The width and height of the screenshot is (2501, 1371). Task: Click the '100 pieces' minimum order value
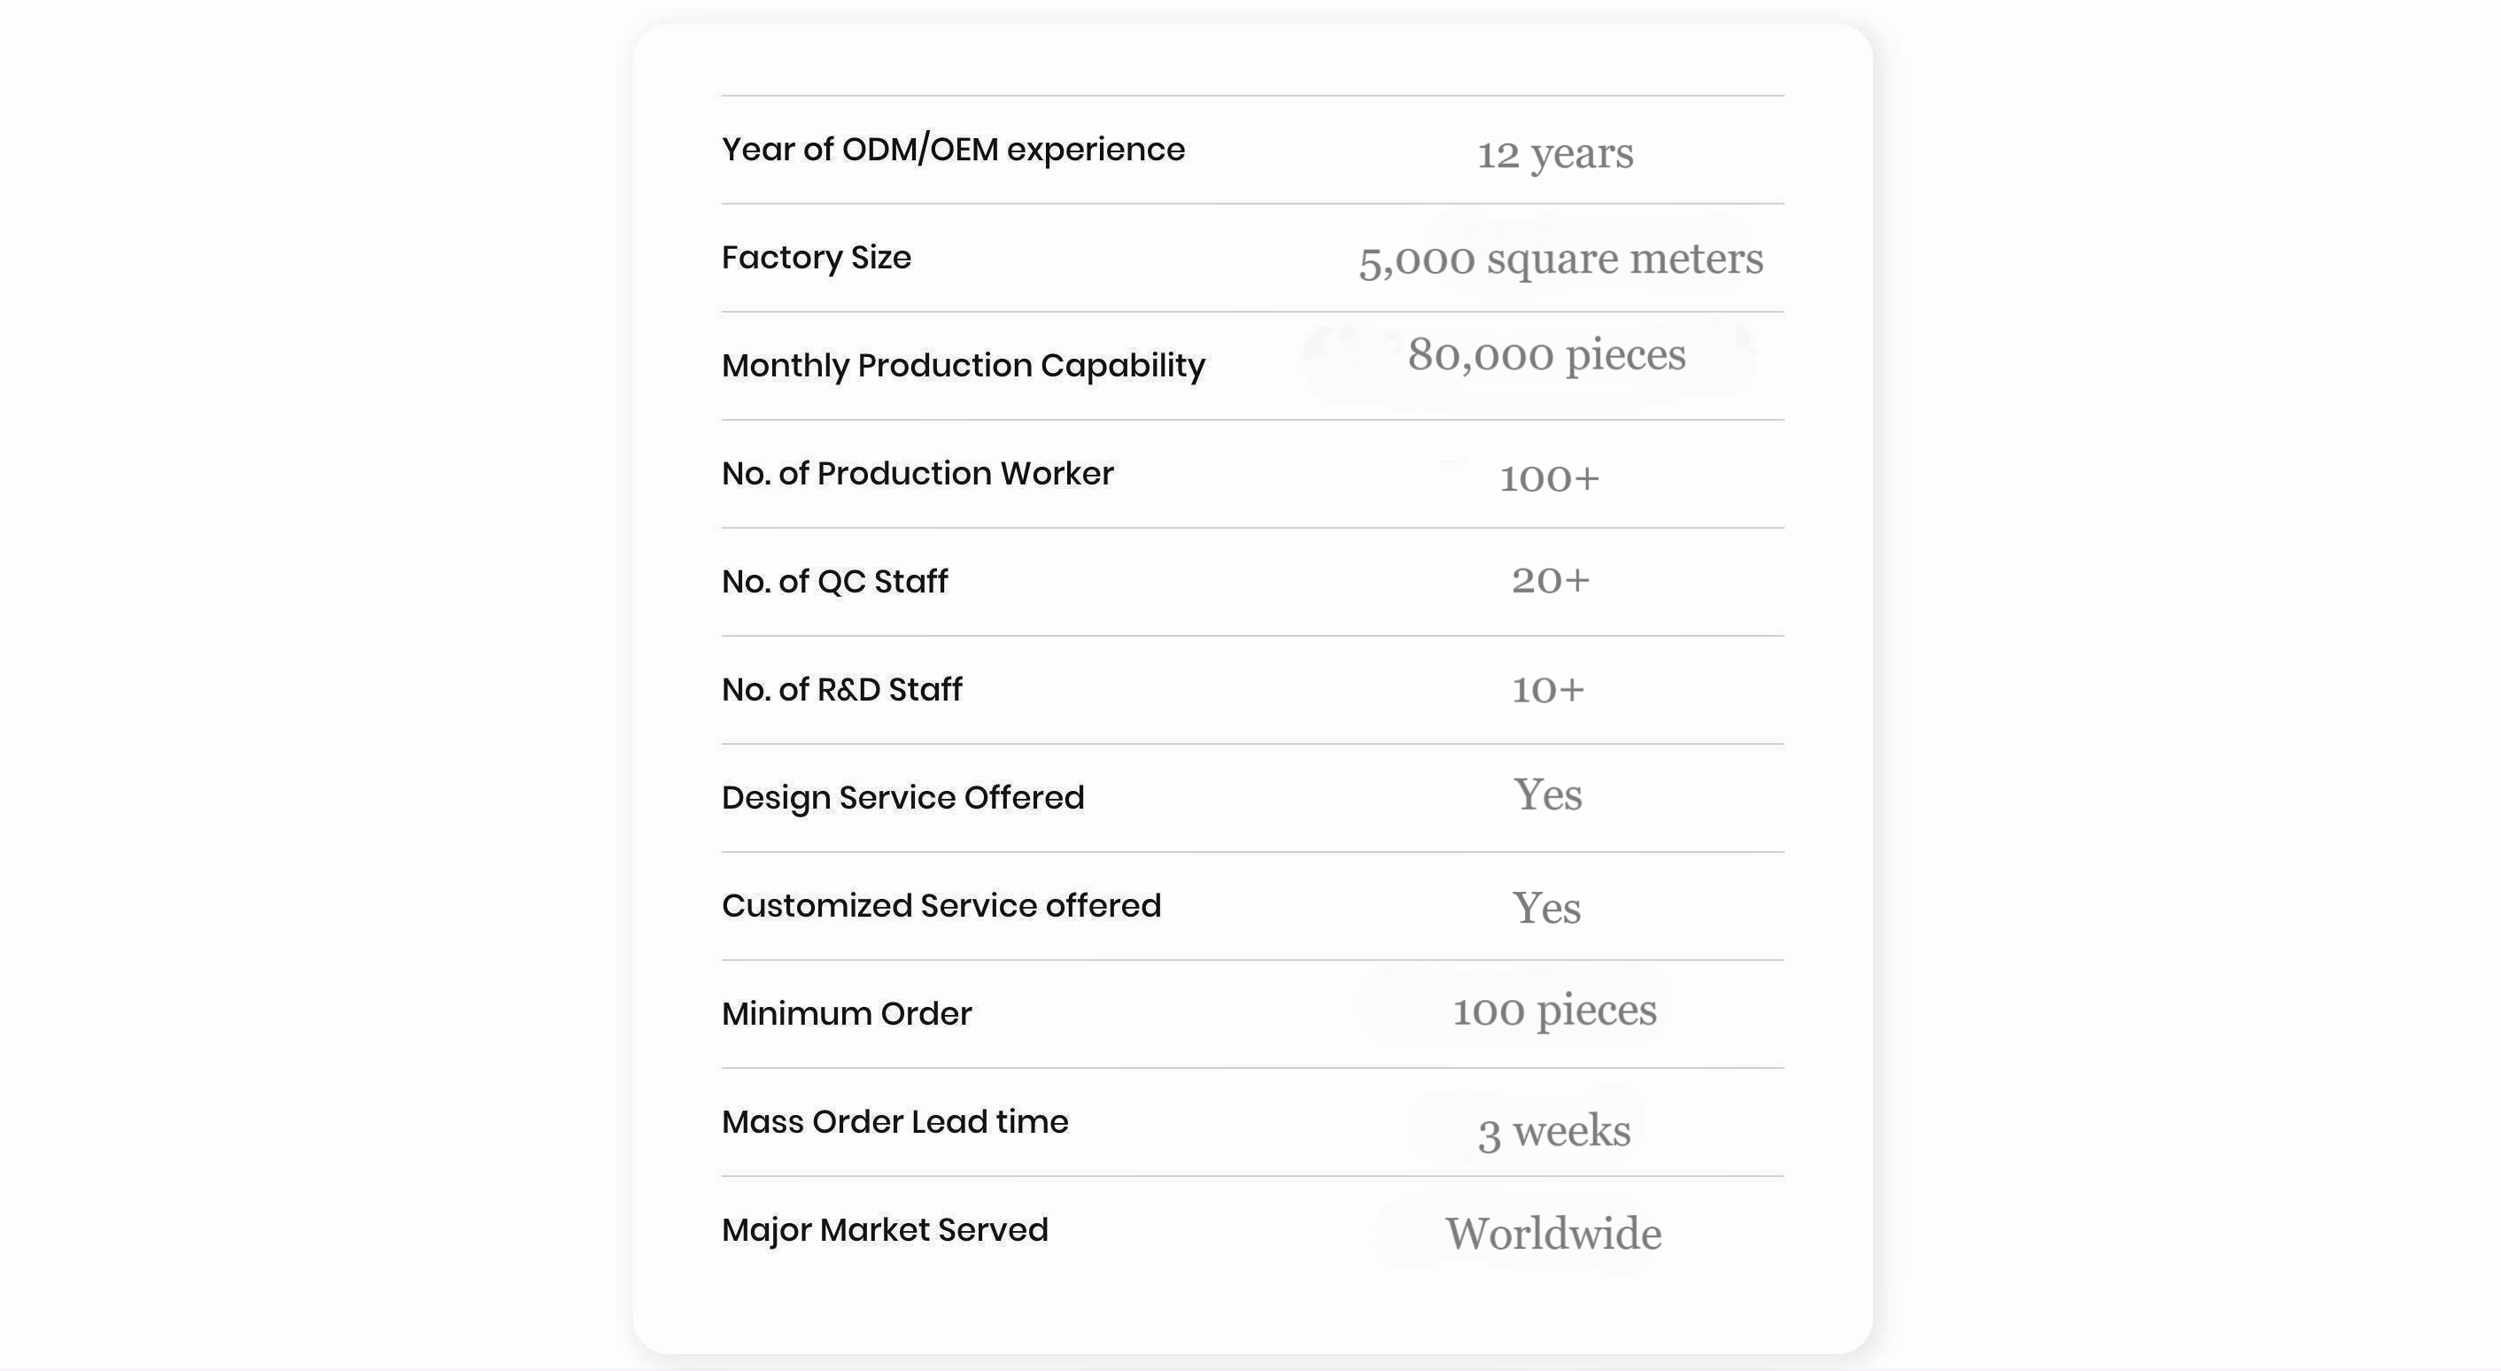pos(1554,1011)
